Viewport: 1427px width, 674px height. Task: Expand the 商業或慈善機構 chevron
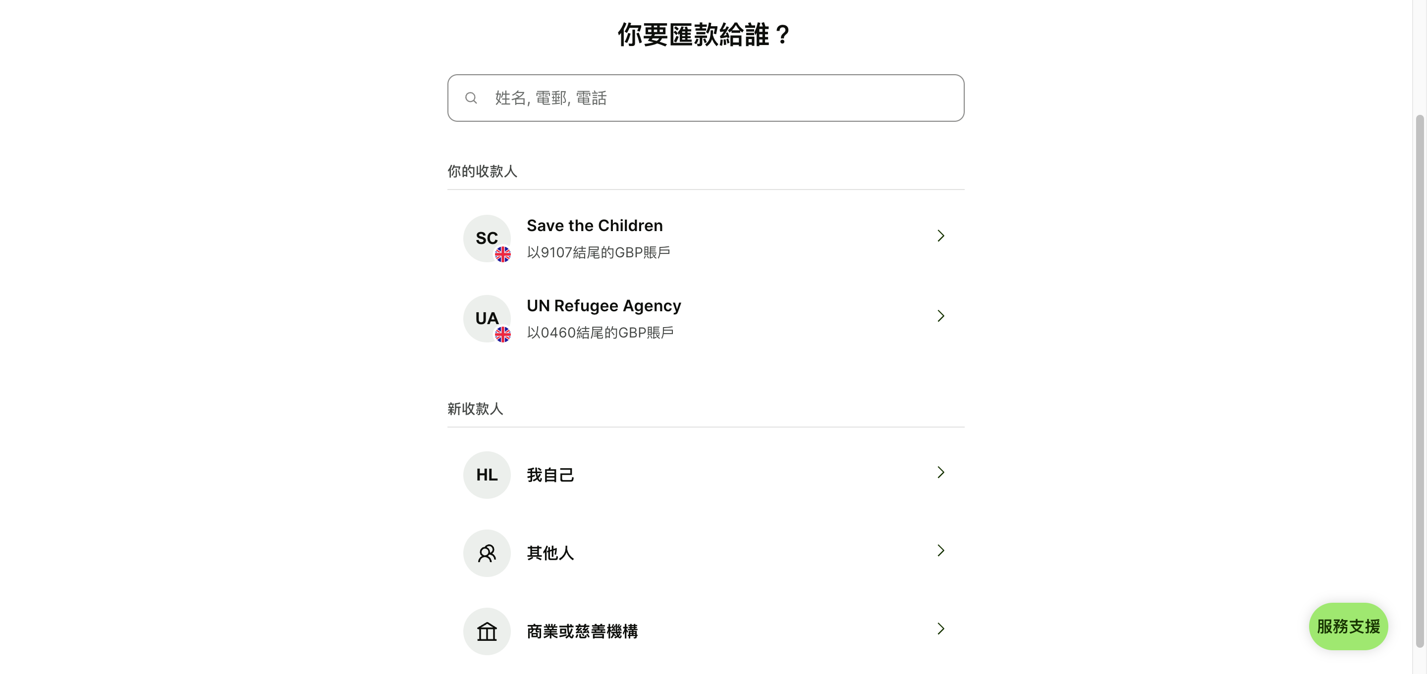tap(940, 628)
